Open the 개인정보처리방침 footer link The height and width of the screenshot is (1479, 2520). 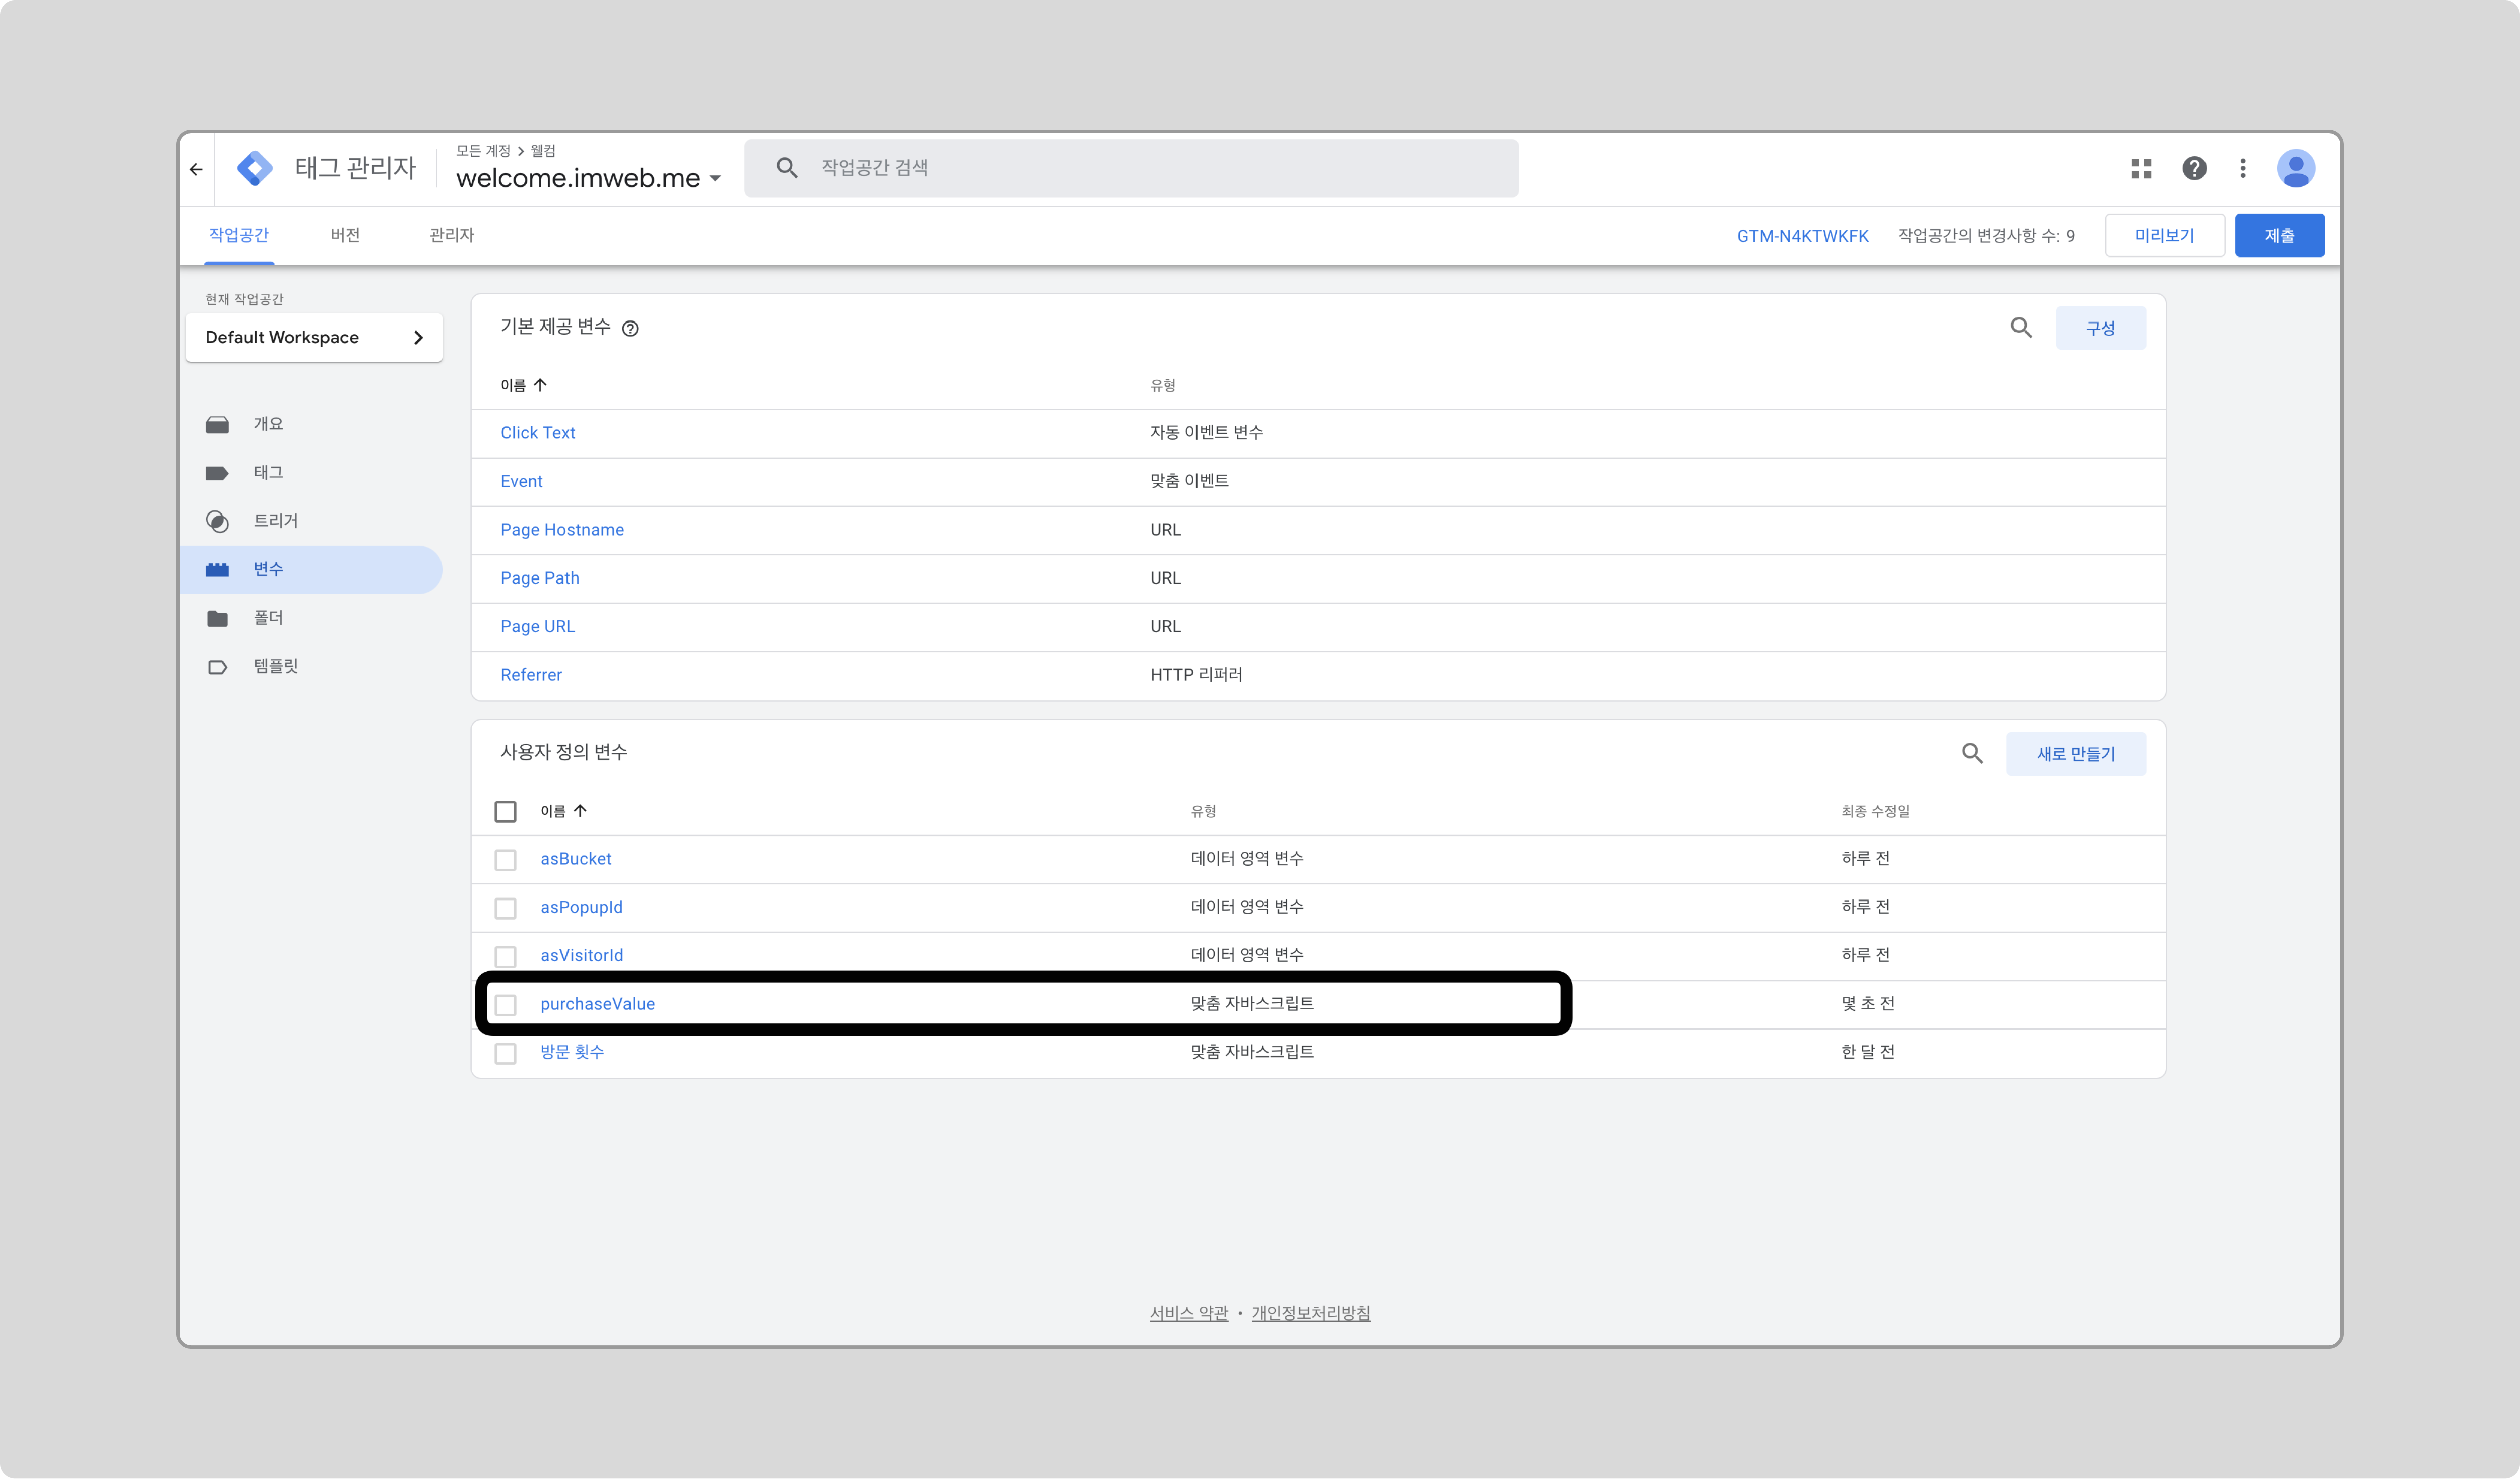coord(1311,1313)
